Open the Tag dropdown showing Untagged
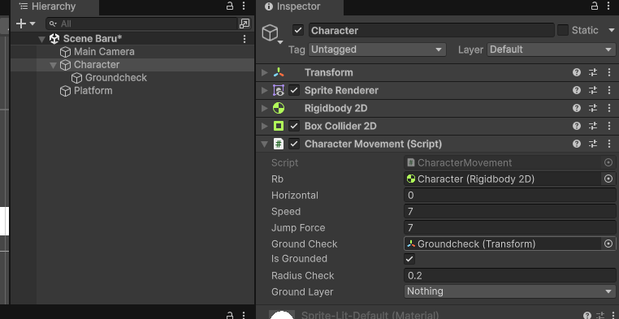Image resolution: width=619 pixels, height=319 pixels. (x=378, y=50)
